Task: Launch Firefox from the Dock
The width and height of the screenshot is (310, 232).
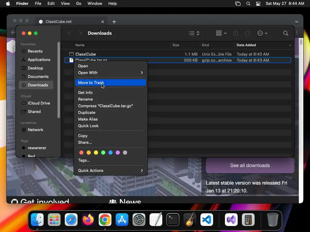Action: click(88, 220)
